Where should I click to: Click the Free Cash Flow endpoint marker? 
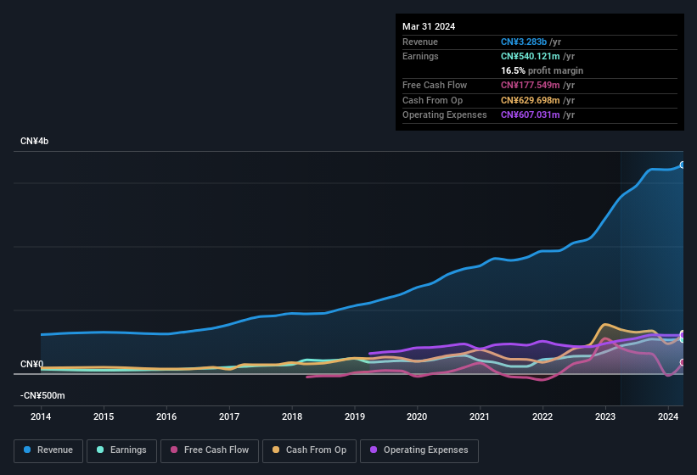coord(683,363)
